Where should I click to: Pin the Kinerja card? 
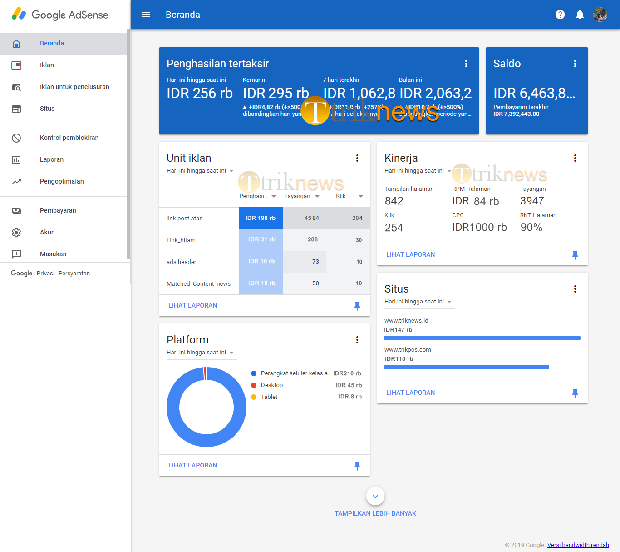[x=575, y=255]
